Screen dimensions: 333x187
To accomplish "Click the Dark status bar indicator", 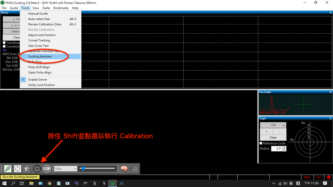I will [x=307, y=177].
